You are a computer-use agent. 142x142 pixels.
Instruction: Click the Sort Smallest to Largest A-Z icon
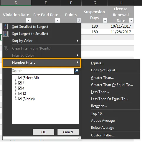point(6,27)
